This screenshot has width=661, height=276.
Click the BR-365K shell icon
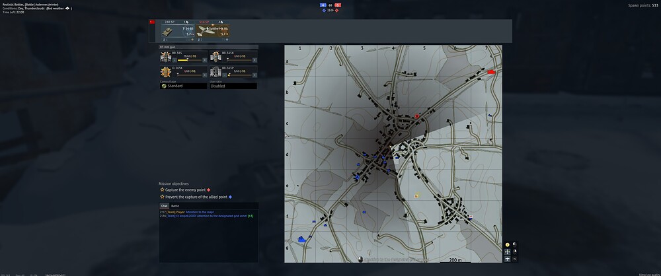pyautogui.click(x=215, y=57)
